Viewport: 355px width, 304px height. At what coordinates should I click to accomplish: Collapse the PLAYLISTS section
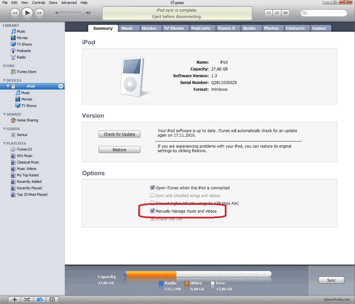[x=5, y=143]
